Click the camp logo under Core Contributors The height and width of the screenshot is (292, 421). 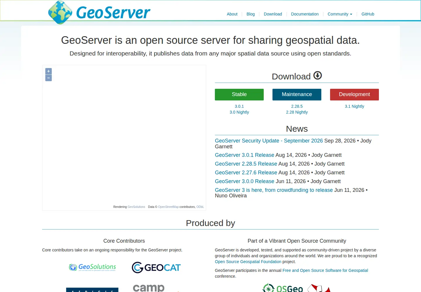tap(149, 288)
